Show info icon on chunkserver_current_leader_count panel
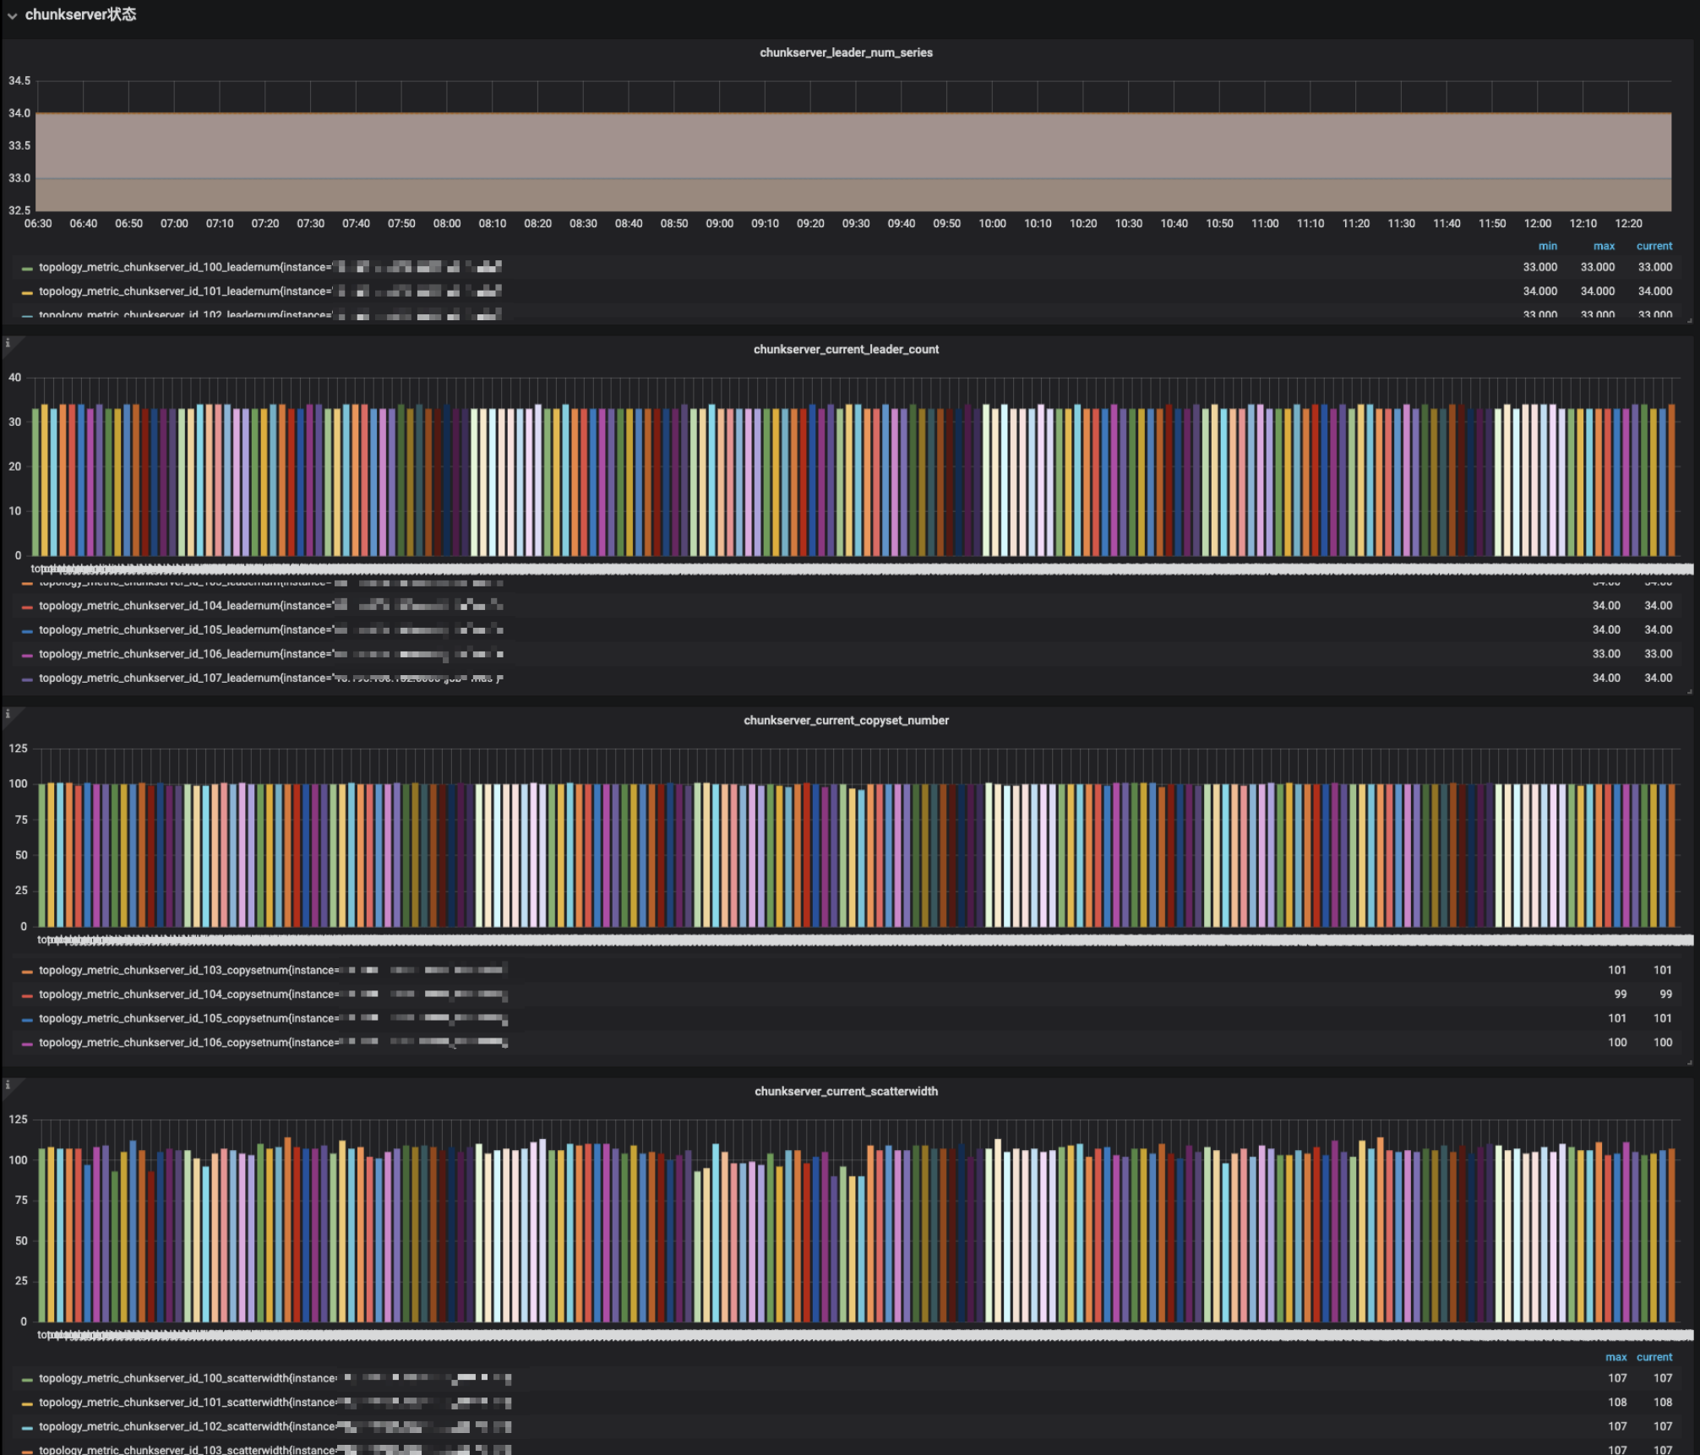 [8, 343]
